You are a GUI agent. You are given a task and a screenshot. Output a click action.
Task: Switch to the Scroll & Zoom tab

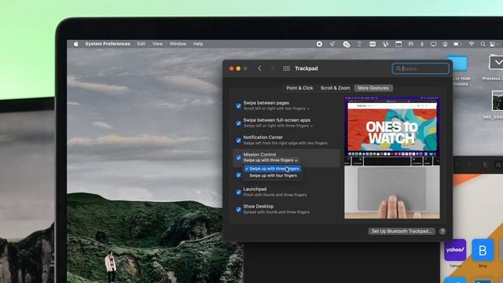pyautogui.click(x=336, y=88)
